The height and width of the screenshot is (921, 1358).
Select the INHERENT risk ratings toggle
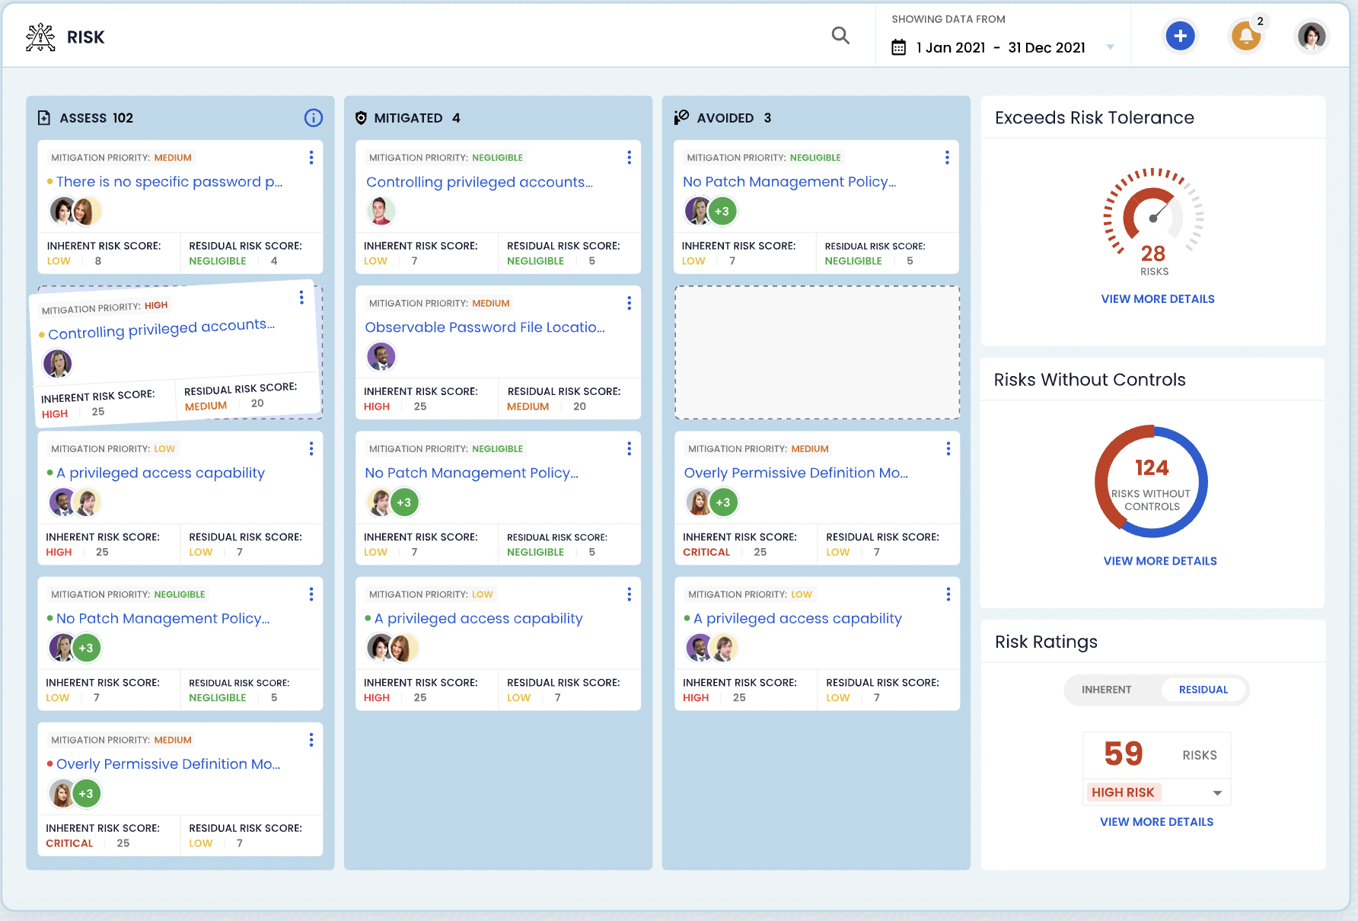tap(1106, 690)
